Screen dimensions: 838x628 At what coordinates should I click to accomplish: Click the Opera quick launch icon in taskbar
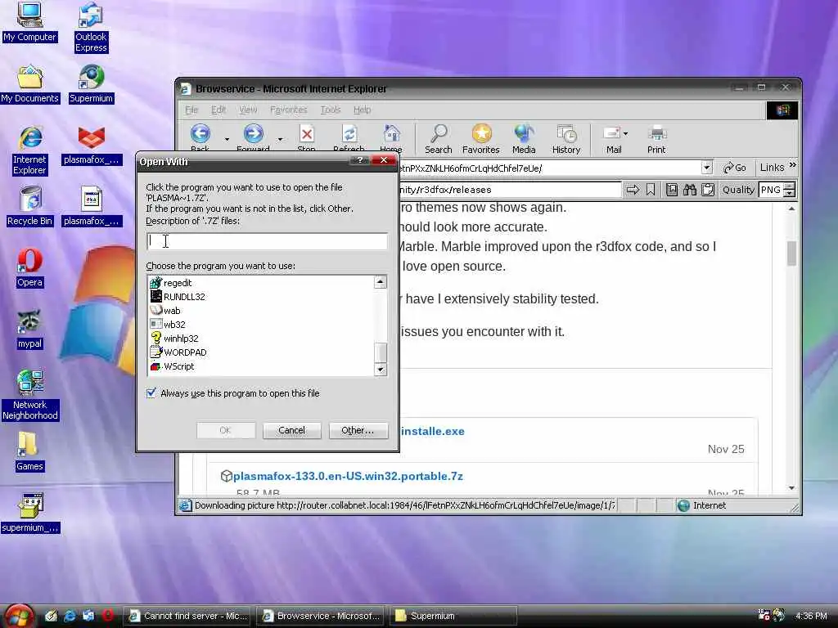tap(107, 616)
